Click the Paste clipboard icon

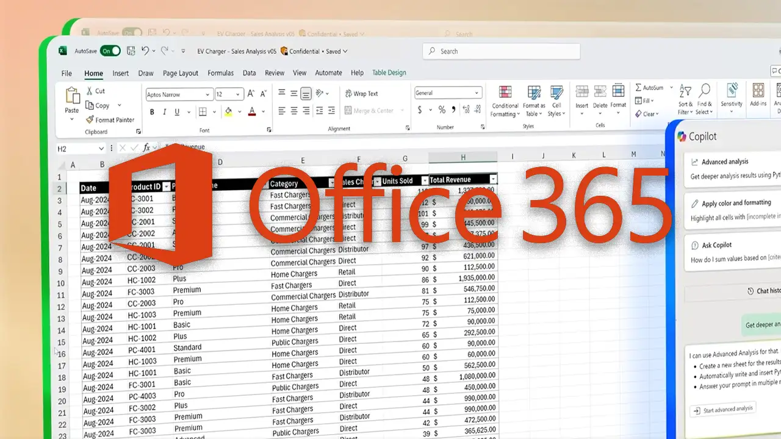pos(72,98)
